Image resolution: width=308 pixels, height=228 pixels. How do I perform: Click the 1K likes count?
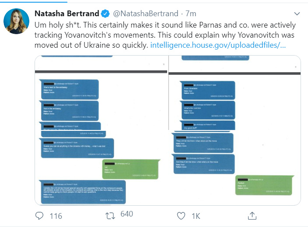pos(195,216)
